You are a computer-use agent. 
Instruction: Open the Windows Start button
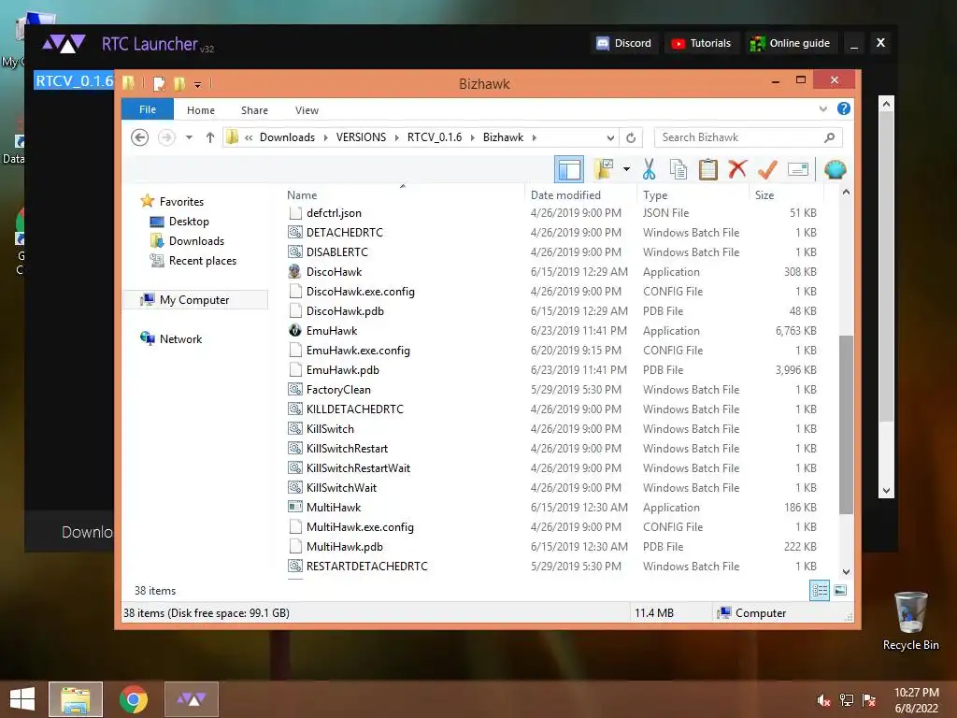point(22,699)
